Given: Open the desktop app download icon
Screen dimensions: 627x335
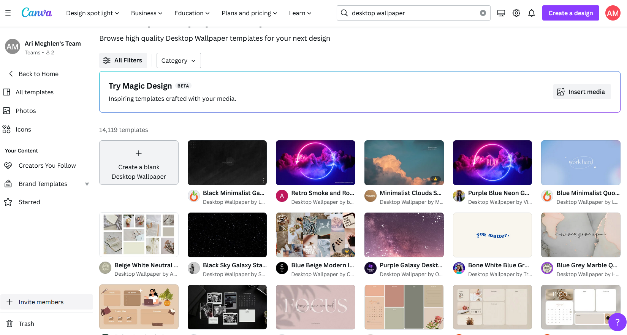Looking at the screenshot, I should [x=501, y=13].
